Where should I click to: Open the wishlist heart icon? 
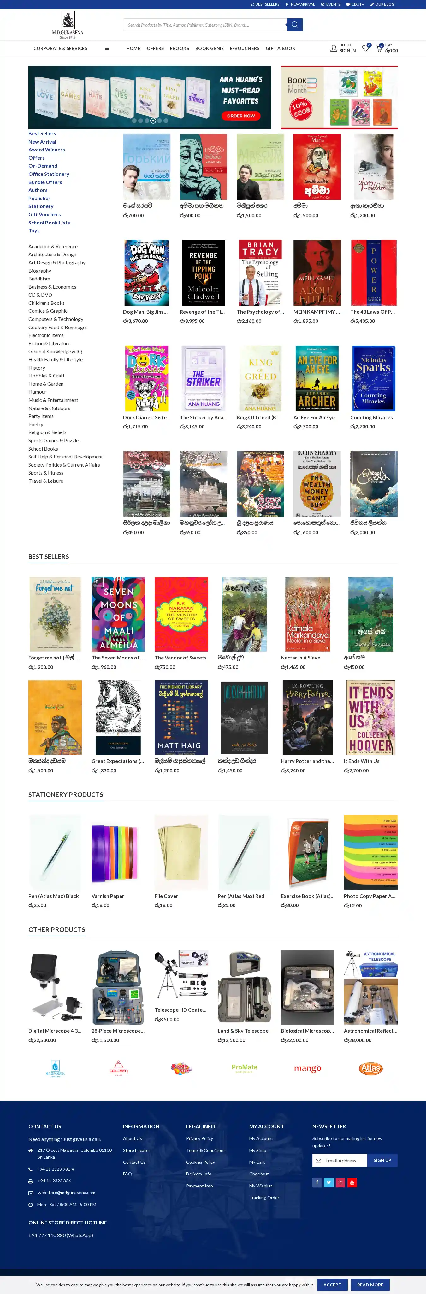click(x=366, y=48)
